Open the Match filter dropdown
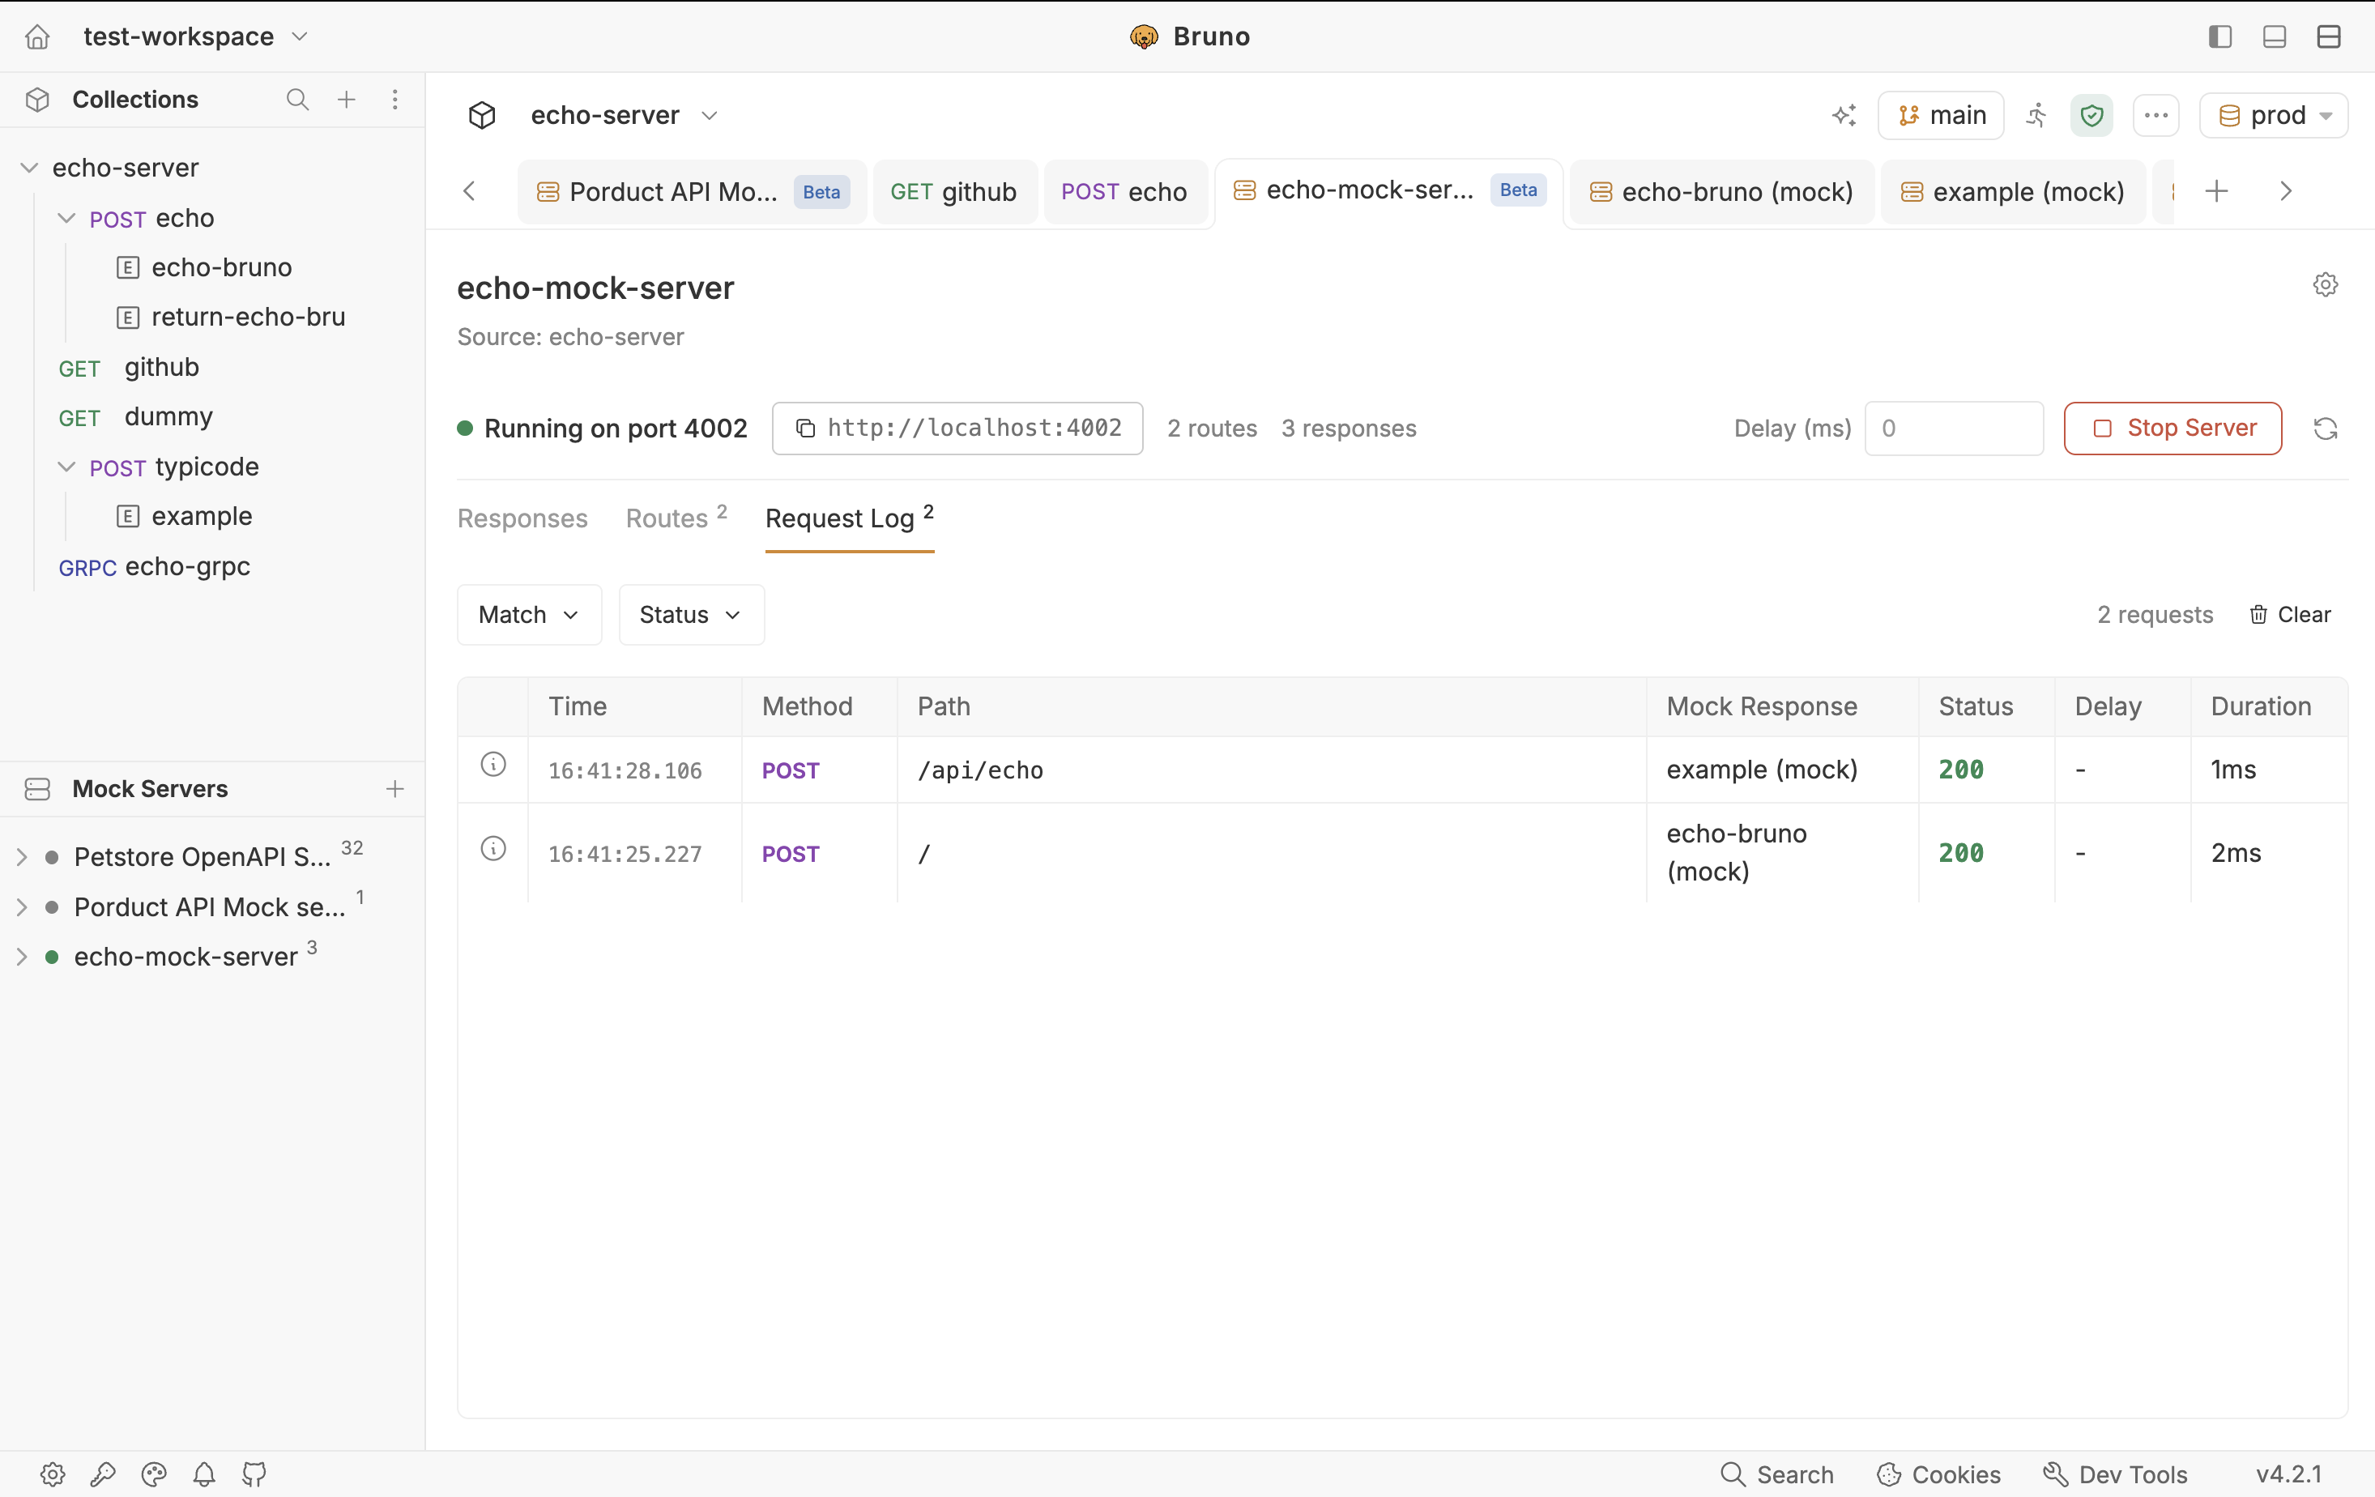The image size is (2375, 1497). pyautogui.click(x=529, y=616)
